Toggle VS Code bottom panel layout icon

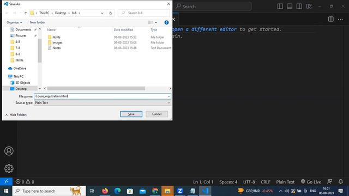pyautogui.click(x=290, y=6)
